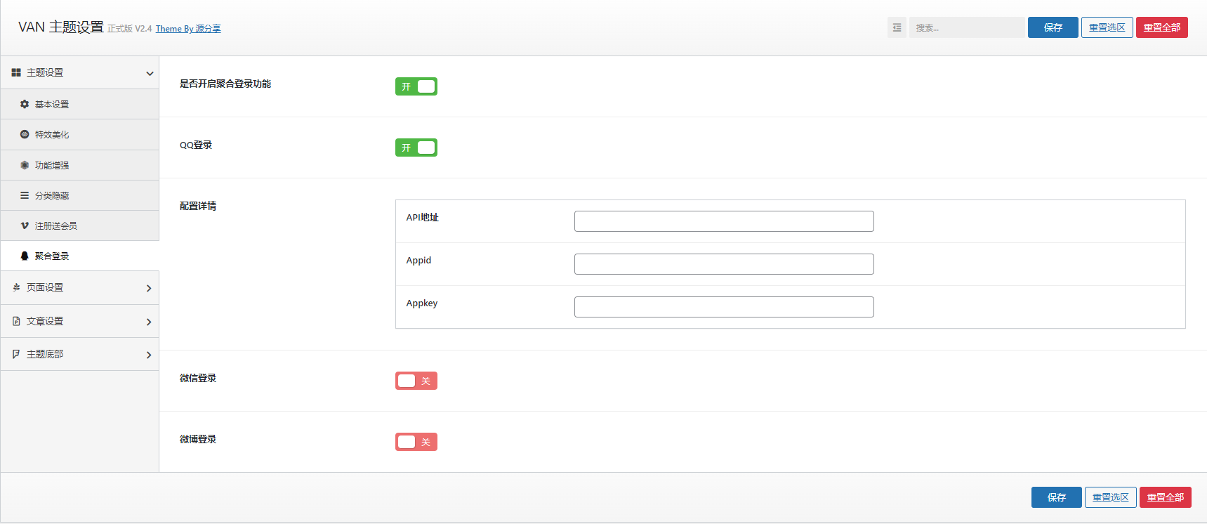Click the list icon beside 分类隐藏
The width and height of the screenshot is (1207, 524).
click(x=25, y=195)
